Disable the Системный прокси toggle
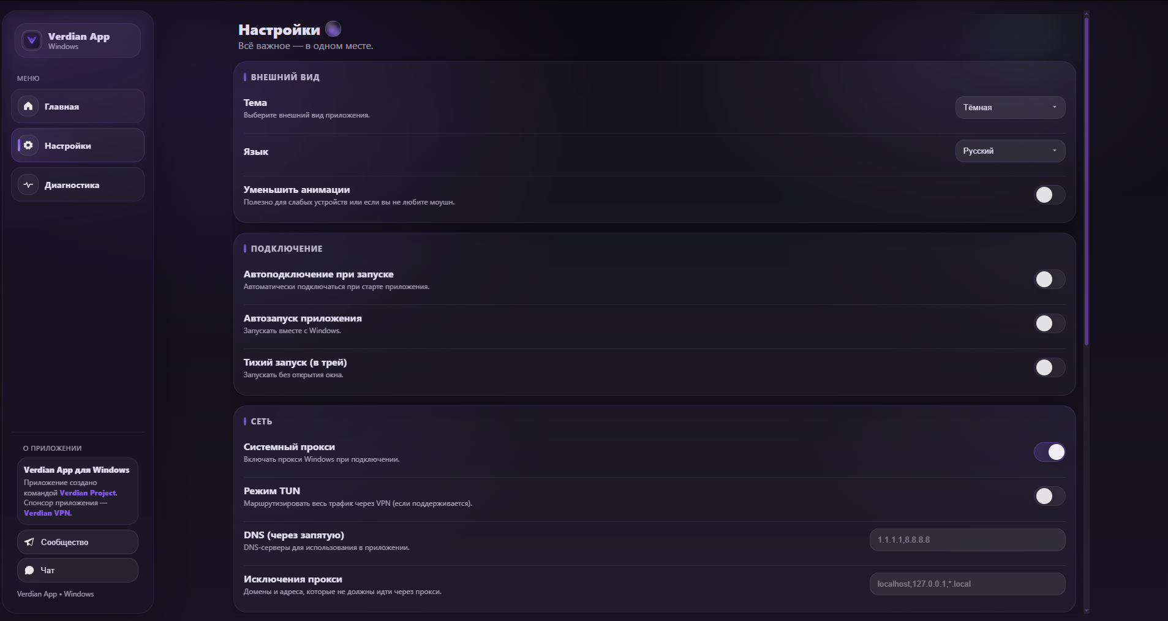Viewport: 1168px width, 621px height. click(x=1049, y=452)
